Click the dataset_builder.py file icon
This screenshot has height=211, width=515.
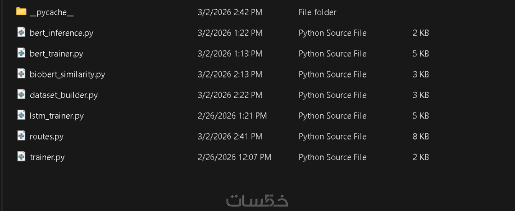click(21, 94)
